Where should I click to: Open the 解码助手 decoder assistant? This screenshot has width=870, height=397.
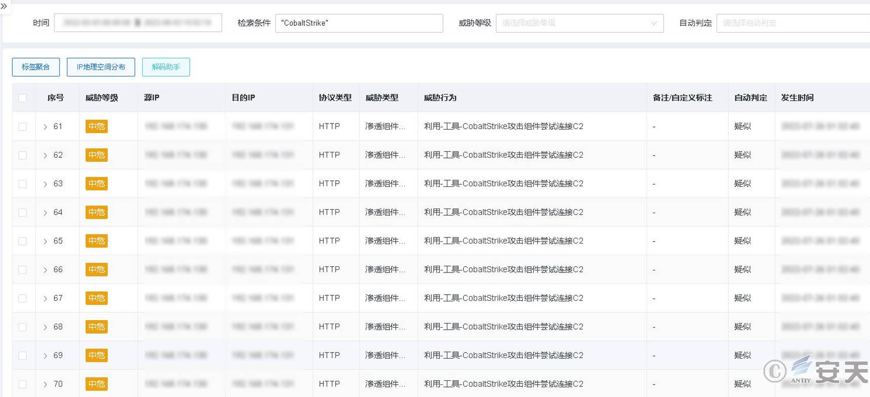166,67
